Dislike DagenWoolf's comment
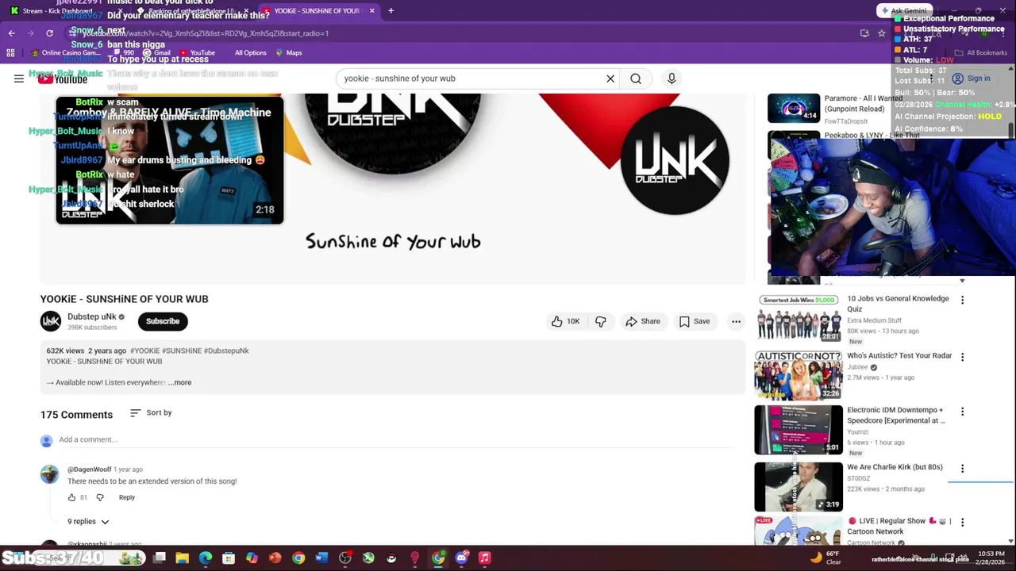 pyautogui.click(x=100, y=497)
